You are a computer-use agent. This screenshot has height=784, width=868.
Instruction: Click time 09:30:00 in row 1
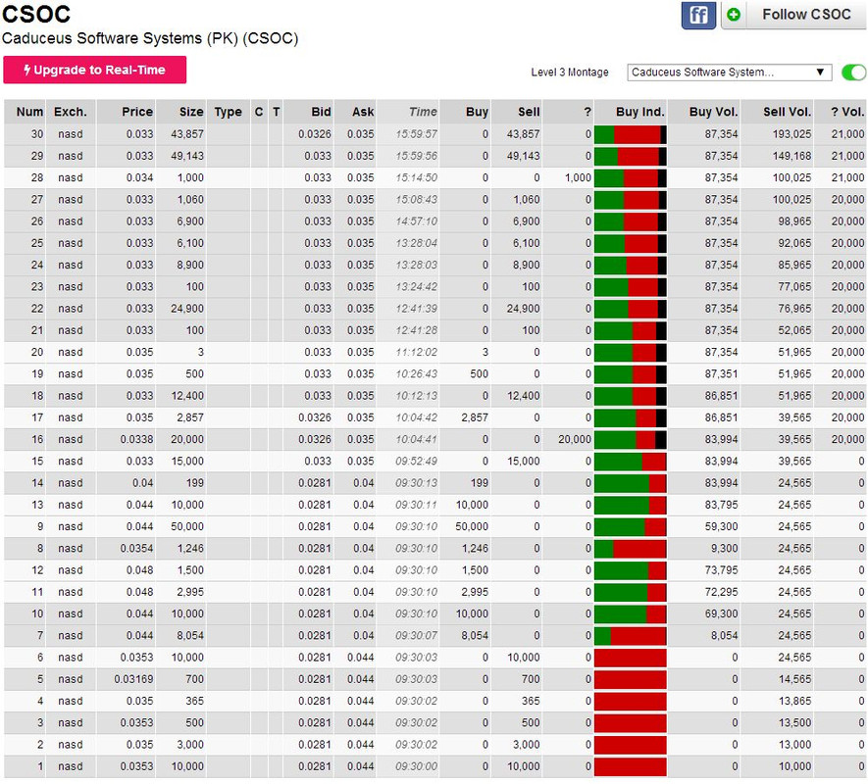click(416, 766)
